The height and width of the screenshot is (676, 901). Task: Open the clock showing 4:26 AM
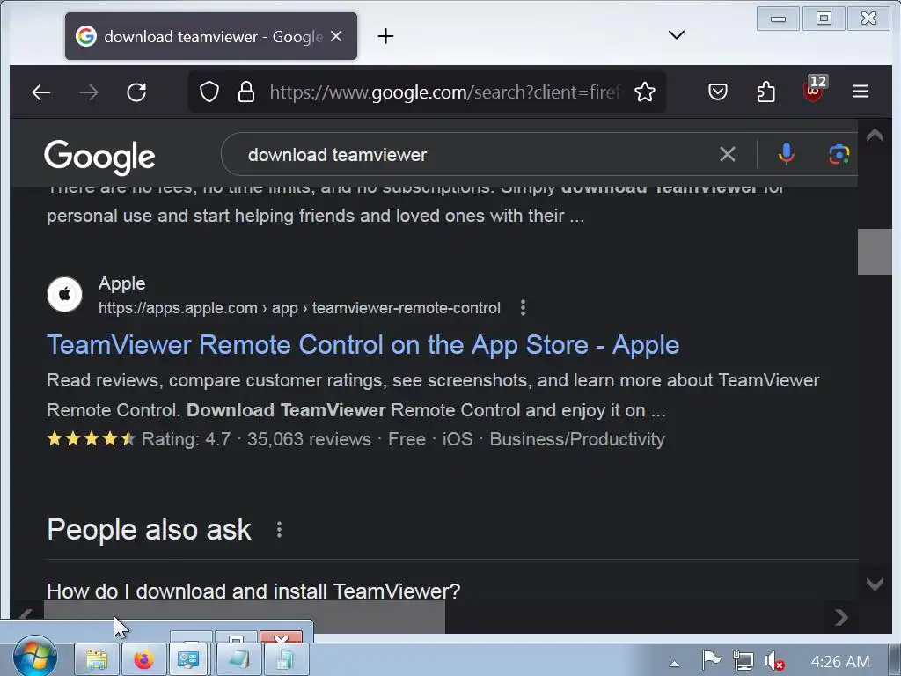840,662
